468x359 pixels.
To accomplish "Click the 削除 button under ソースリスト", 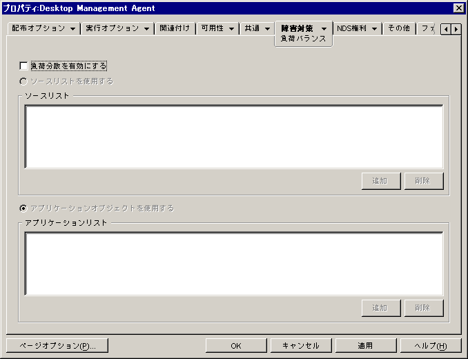I will tap(424, 181).
